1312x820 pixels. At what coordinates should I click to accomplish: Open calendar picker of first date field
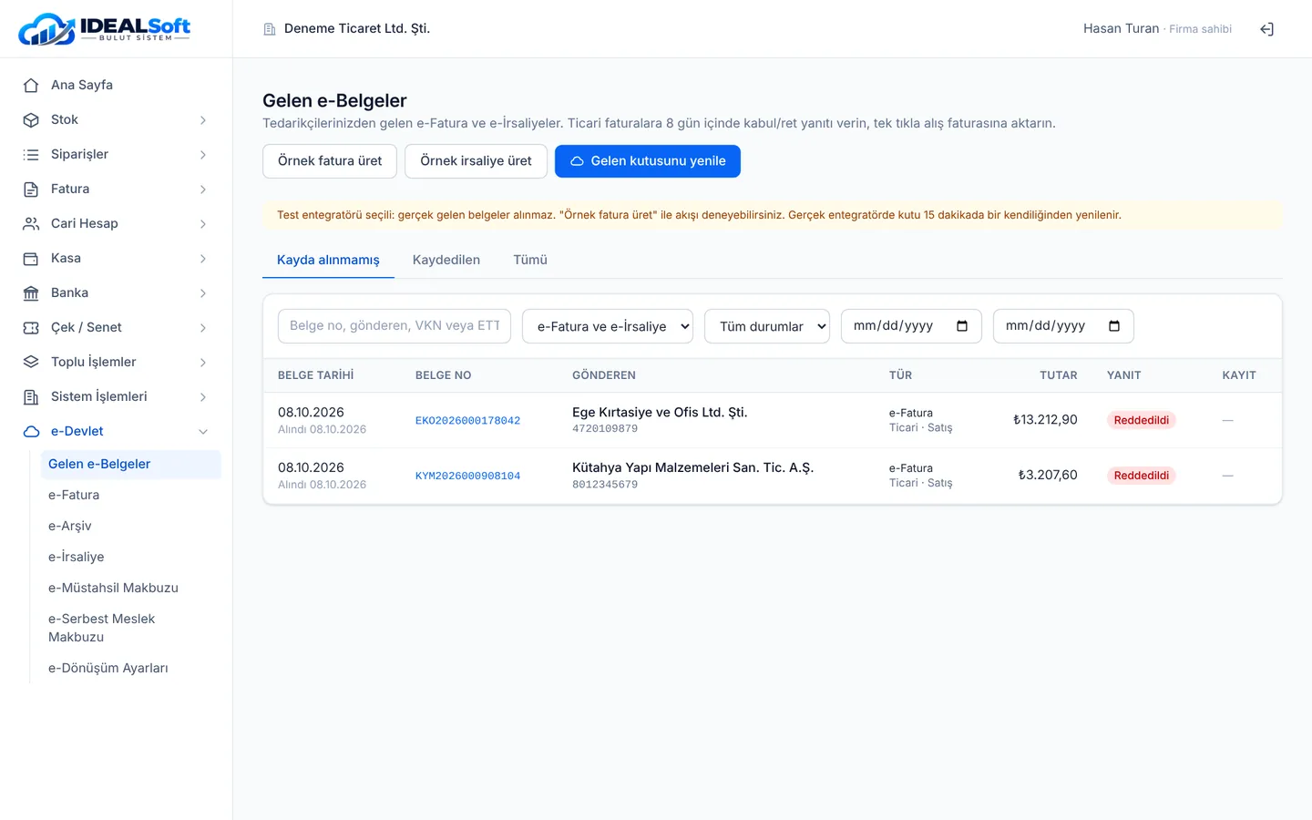[x=962, y=326]
